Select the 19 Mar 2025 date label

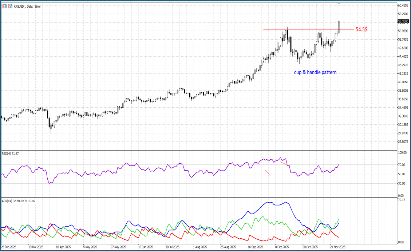[x=36, y=247]
